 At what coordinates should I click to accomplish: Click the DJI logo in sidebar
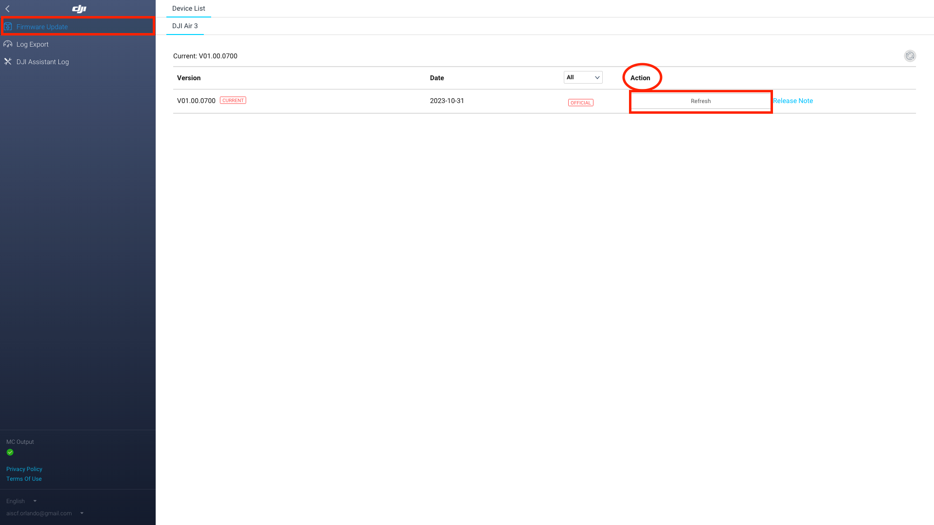coord(79,9)
